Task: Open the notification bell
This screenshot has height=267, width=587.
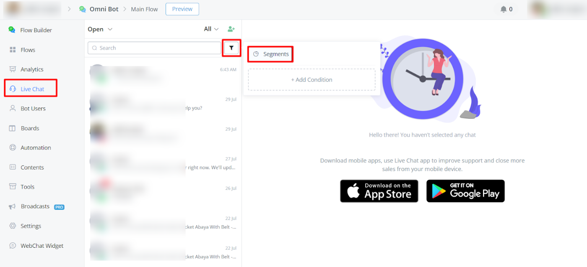Action: tap(504, 9)
